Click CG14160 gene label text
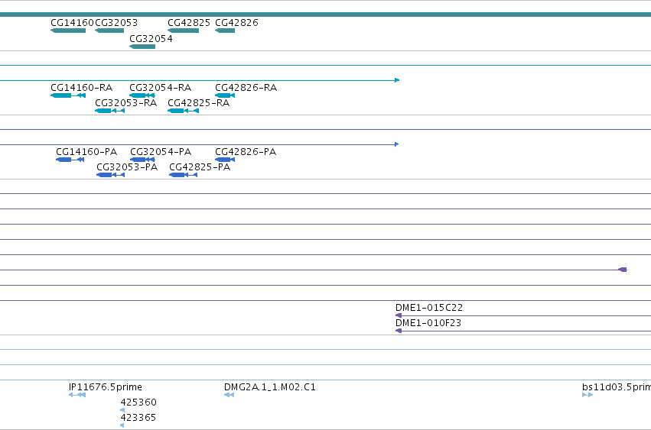Image resolution: width=651 pixels, height=430 pixels. pyautogui.click(x=72, y=23)
